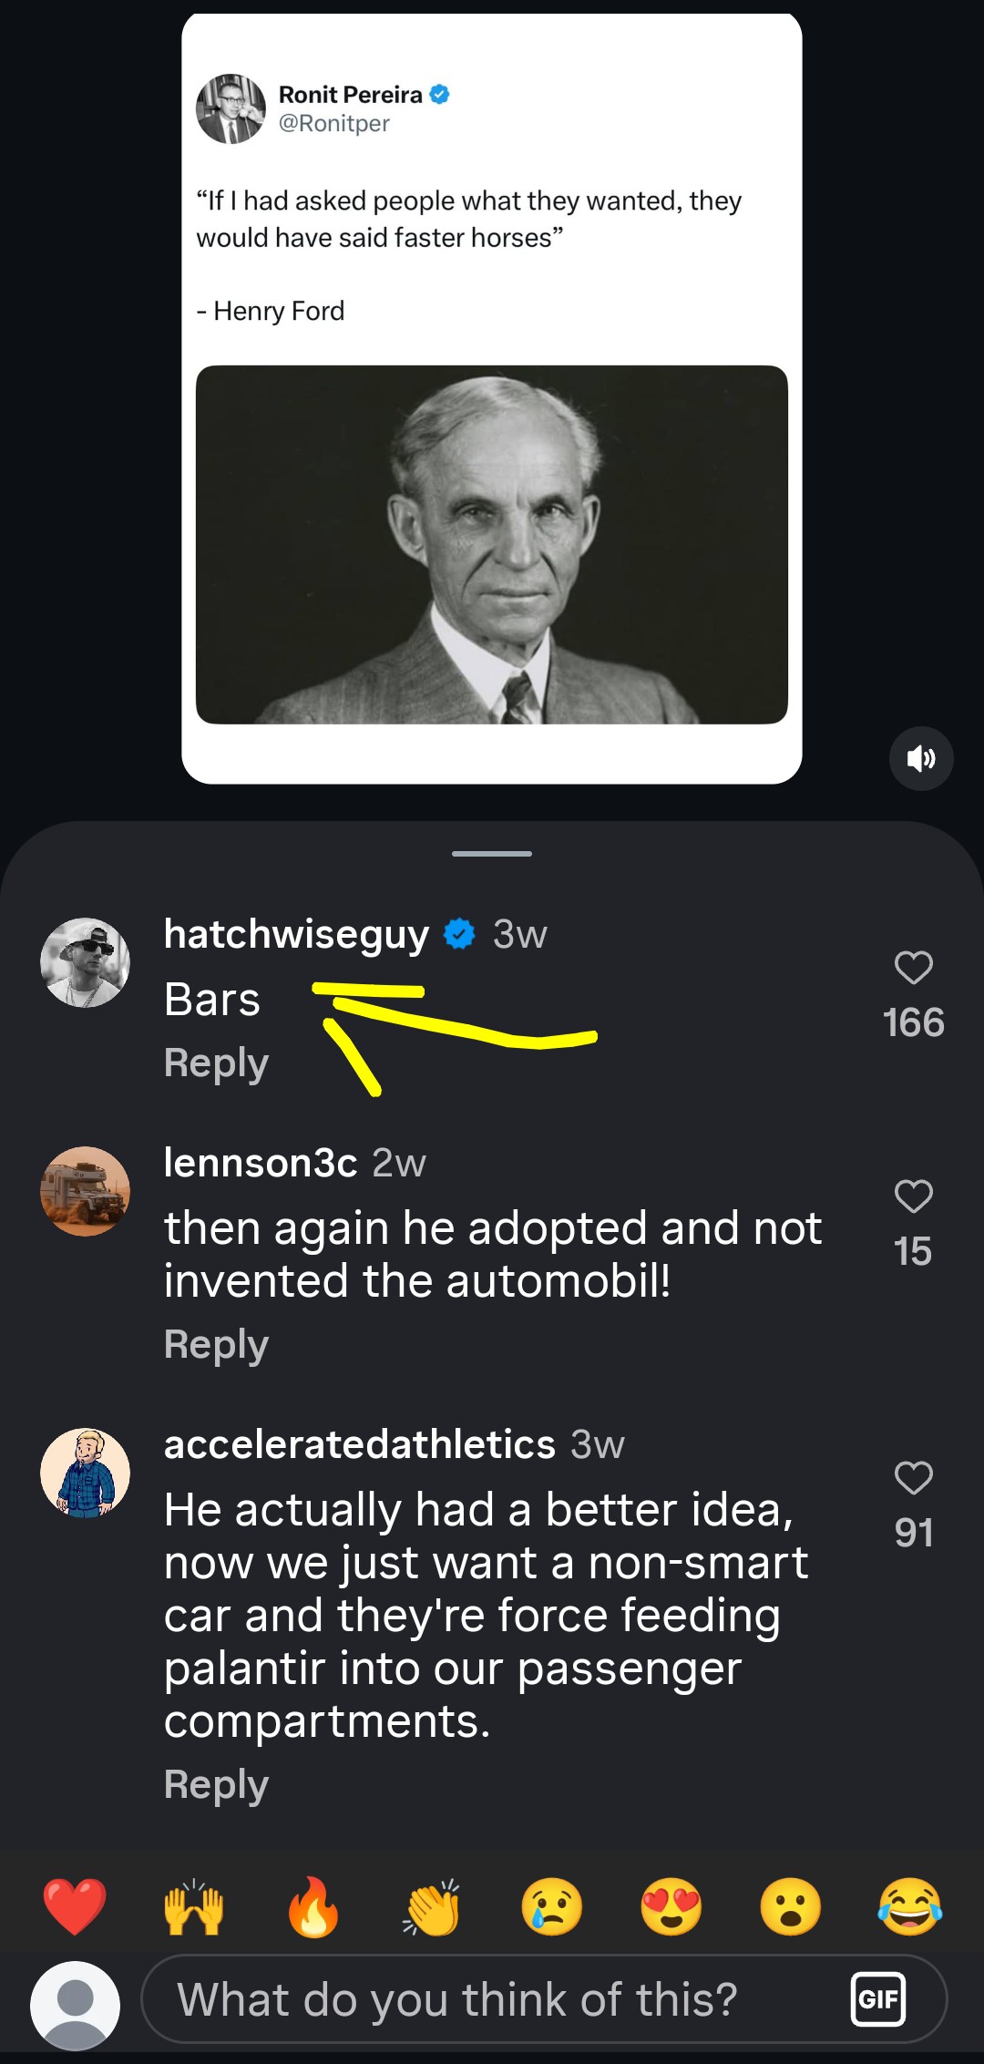This screenshot has height=2064, width=984.
Task: Send the clapping hands emoji reaction
Action: tap(433, 1906)
